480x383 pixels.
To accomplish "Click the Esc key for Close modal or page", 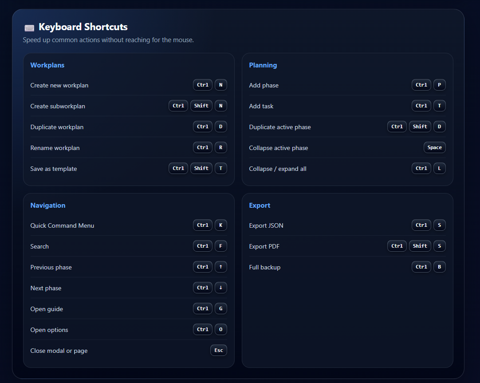I will point(219,350).
